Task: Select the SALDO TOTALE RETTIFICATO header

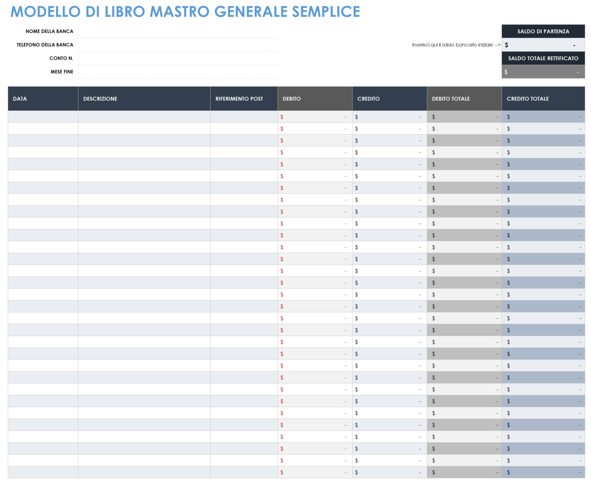Action: click(x=543, y=58)
